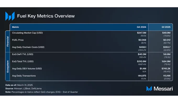Click the '%8.8M' DeFi TVL value
Screen dimensions: 178x103
167,54
